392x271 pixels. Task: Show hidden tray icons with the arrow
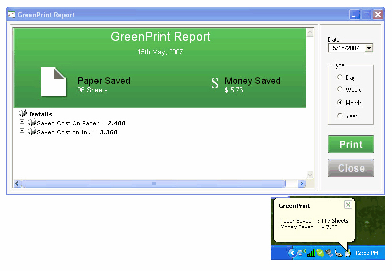coord(292,253)
